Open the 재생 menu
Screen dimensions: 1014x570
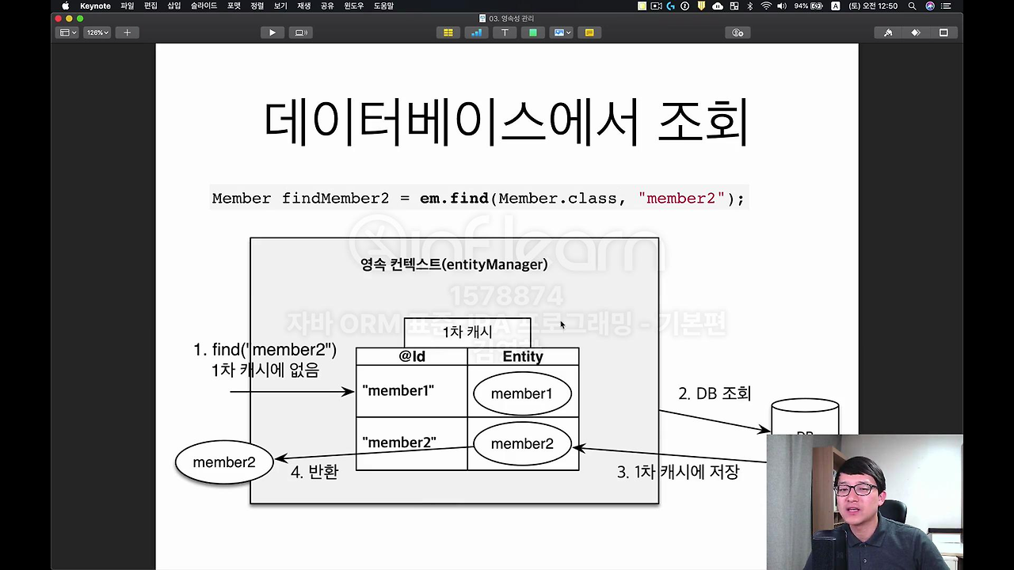point(303,6)
